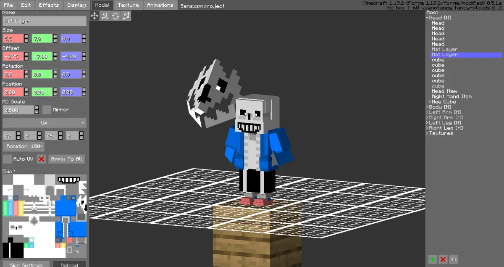Switch to the Animations tab

tap(160, 5)
